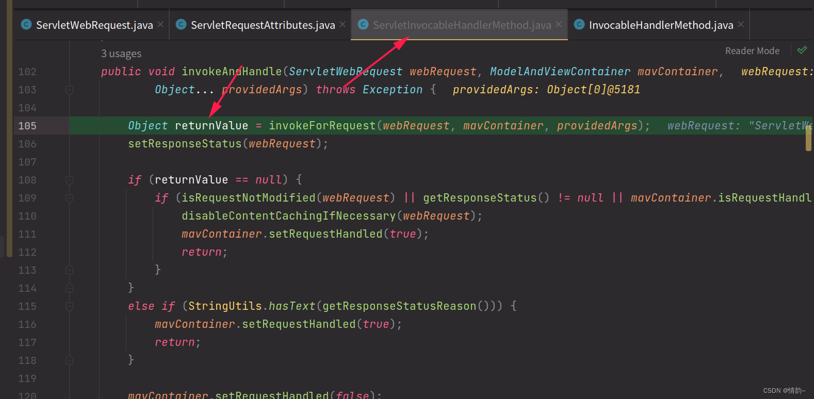814x399 pixels.
Task: Click StringUtils on line 115
Action: (x=225, y=306)
